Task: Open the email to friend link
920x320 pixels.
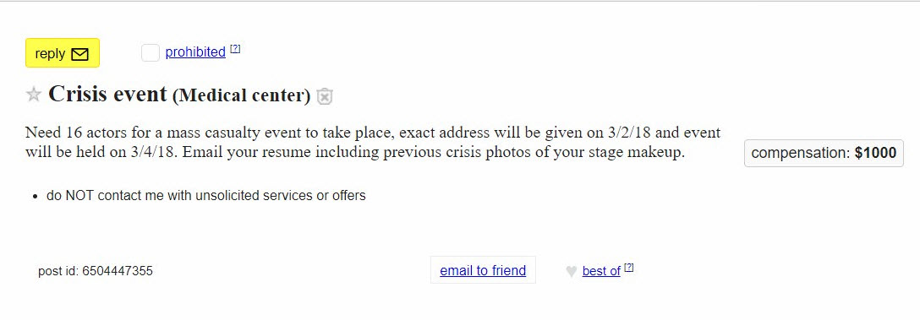Action: [483, 270]
